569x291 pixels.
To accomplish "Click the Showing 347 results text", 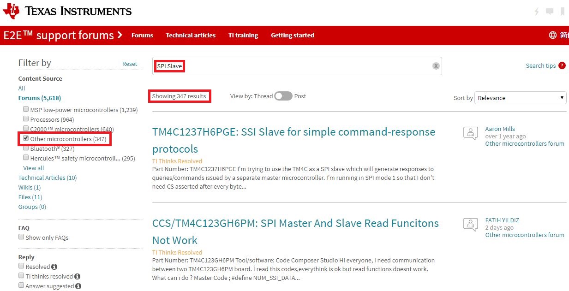I will tap(179, 96).
